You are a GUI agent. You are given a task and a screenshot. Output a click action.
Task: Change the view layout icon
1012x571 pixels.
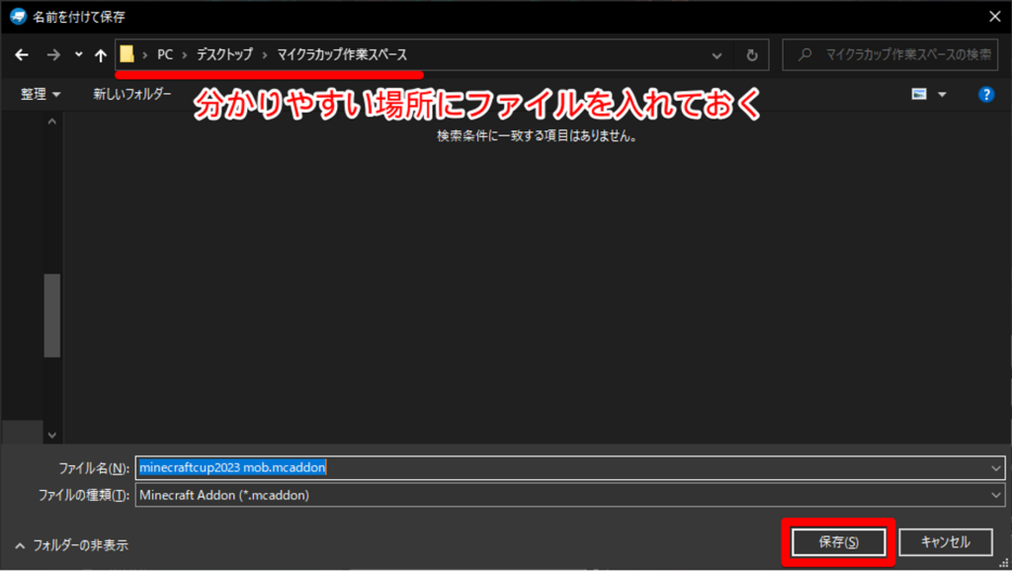click(919, 94)
